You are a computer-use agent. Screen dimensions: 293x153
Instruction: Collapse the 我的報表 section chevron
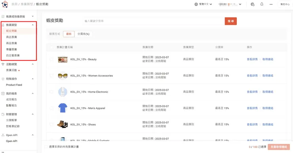[x=33, y=93]
